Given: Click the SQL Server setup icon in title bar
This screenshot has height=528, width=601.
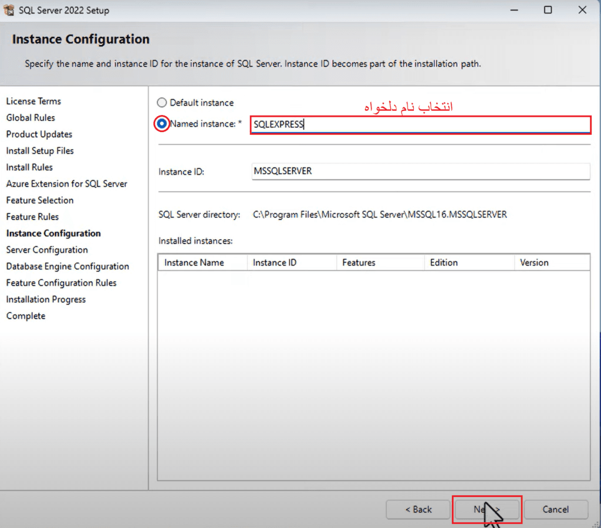Looking at the screenshot, I should coord(10,9).
